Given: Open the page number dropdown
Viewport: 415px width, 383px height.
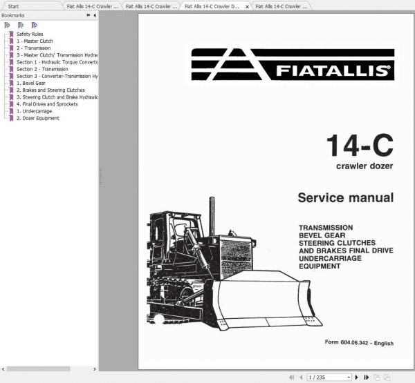Looking at the screenshot, I should (x=349, y=377).
